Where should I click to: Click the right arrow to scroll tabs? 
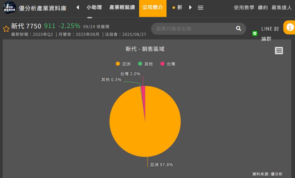(190, 7)
